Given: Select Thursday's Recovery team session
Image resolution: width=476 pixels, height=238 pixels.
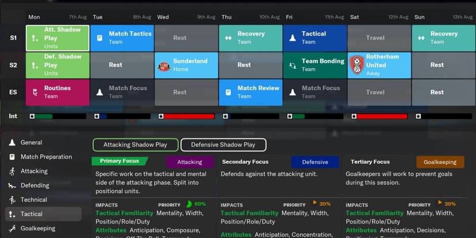Looking at the screenshot, I should pos(251,38).
